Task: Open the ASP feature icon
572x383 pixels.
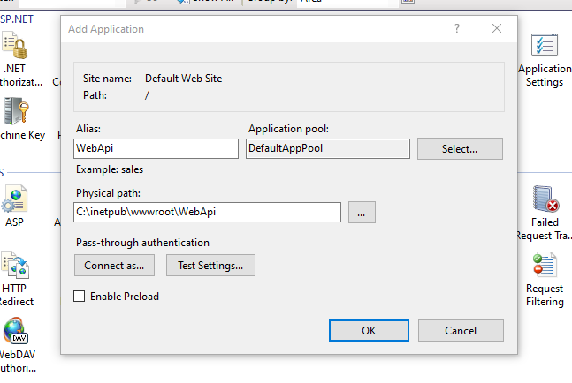Action: [x=15, y=201]
